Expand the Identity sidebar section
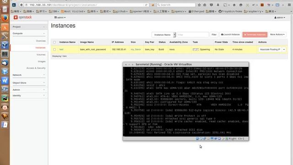The height and width of the screenshot is (165, 293). pyautogui.click(x=29, y=96)
